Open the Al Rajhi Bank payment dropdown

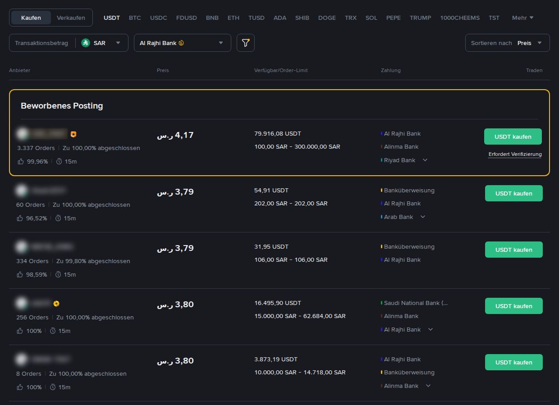[x=183, y=43]
